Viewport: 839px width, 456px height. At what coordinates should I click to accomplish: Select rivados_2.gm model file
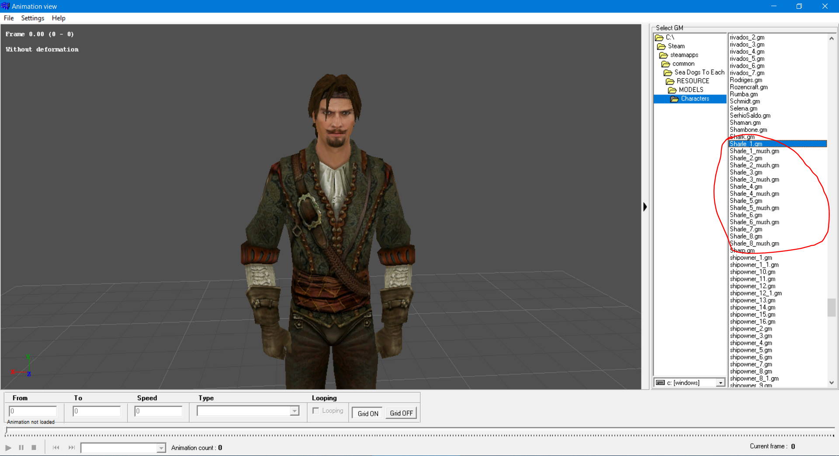pos(747,38)
